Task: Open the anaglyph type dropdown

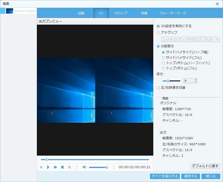Action: coord(191,39)
